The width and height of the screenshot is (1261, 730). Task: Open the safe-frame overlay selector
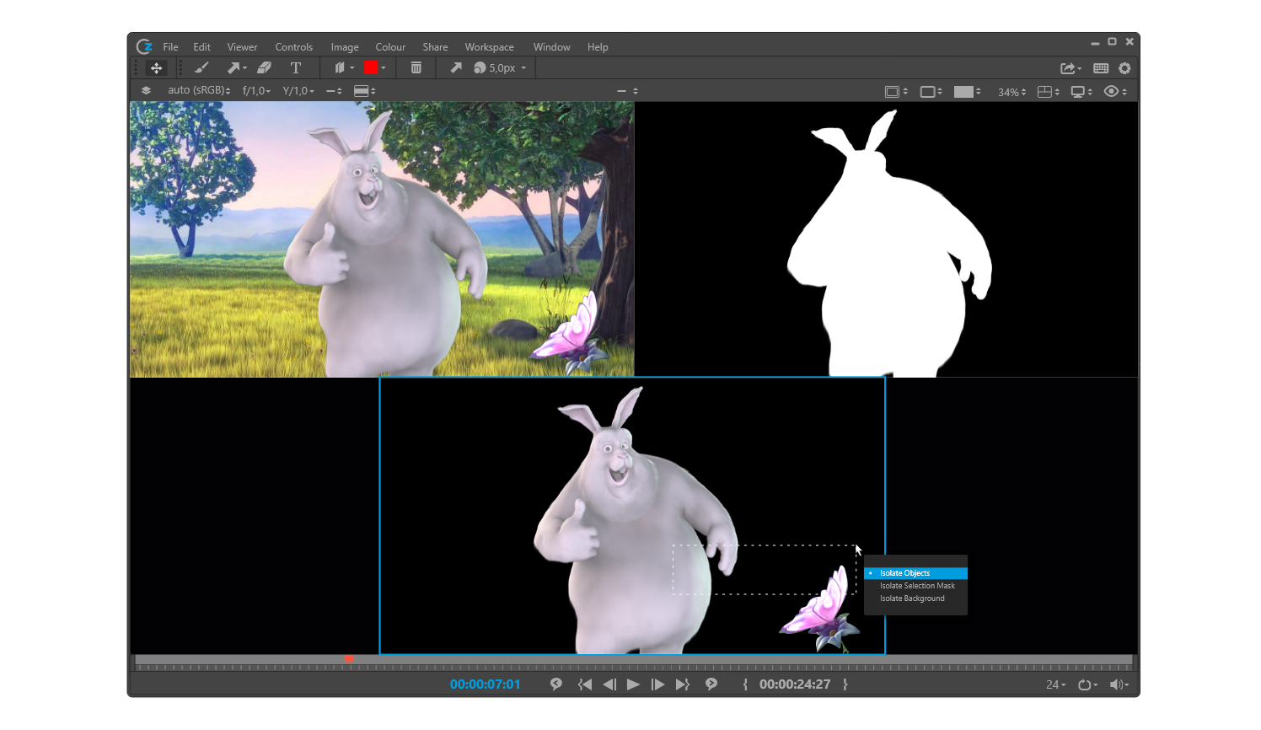(x=896, y=92)
